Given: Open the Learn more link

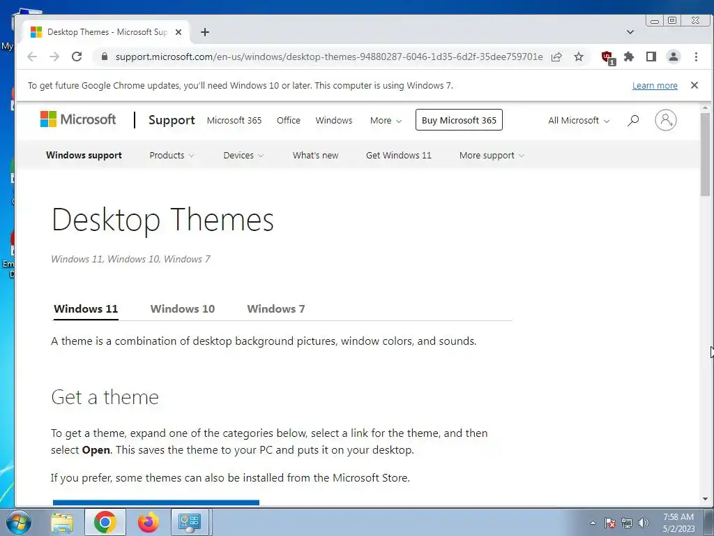Looking at the screenshot, I should coord(655,86).
